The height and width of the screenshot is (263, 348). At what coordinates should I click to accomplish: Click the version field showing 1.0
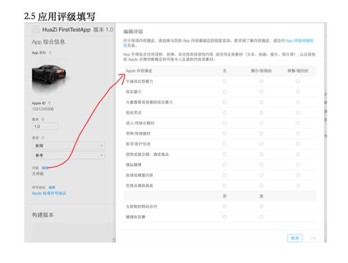(45, 126)
